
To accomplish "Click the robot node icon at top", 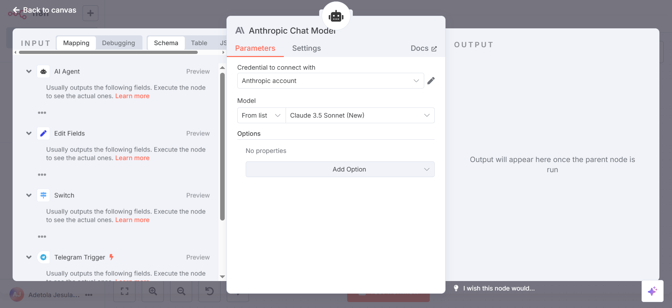I will point(336,16).
